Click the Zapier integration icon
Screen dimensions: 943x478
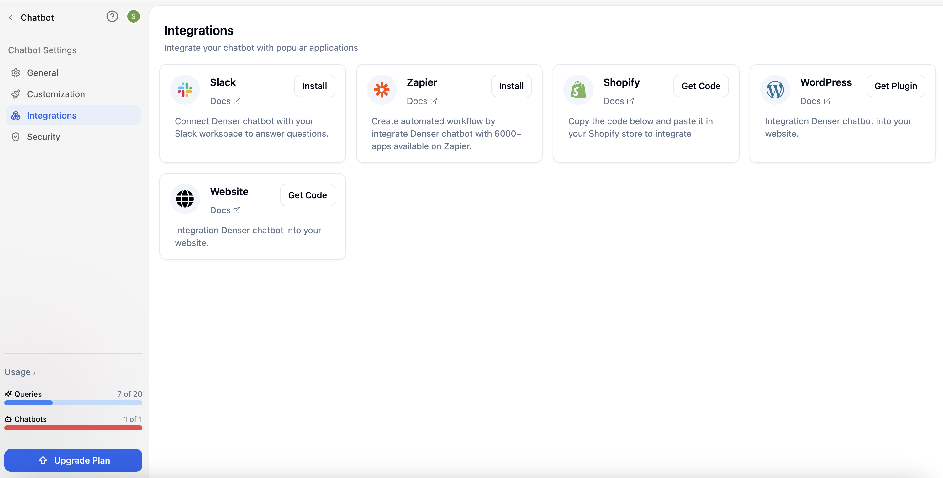382,90
